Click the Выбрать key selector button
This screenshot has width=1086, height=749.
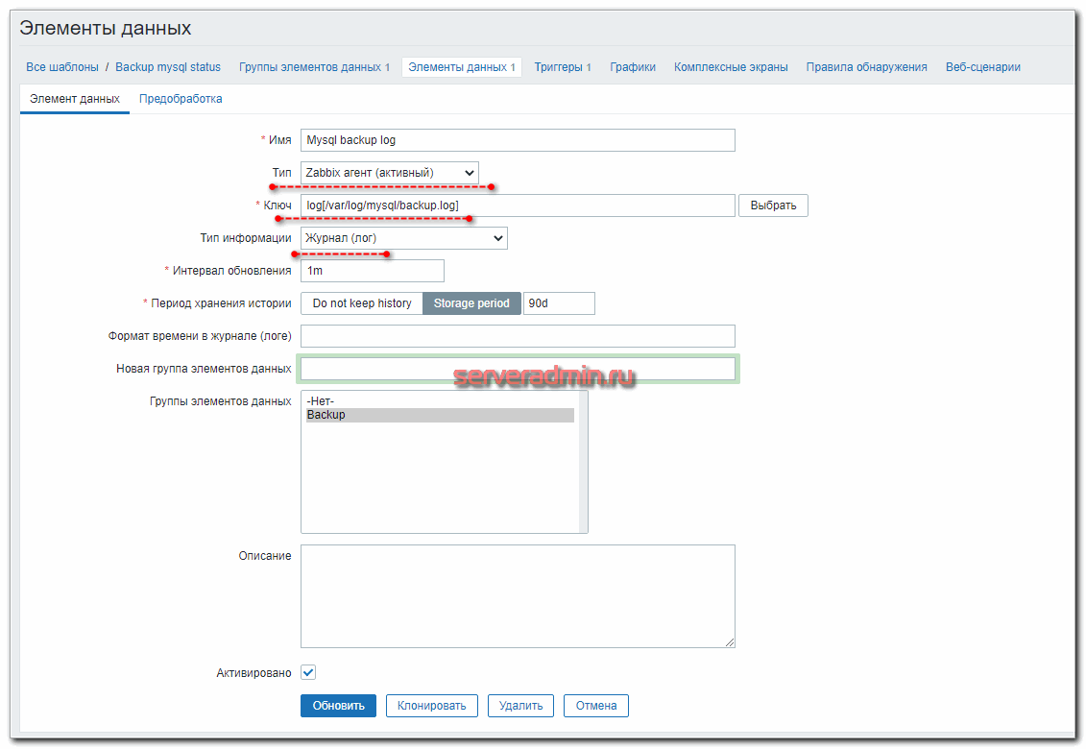pos(772,205)
